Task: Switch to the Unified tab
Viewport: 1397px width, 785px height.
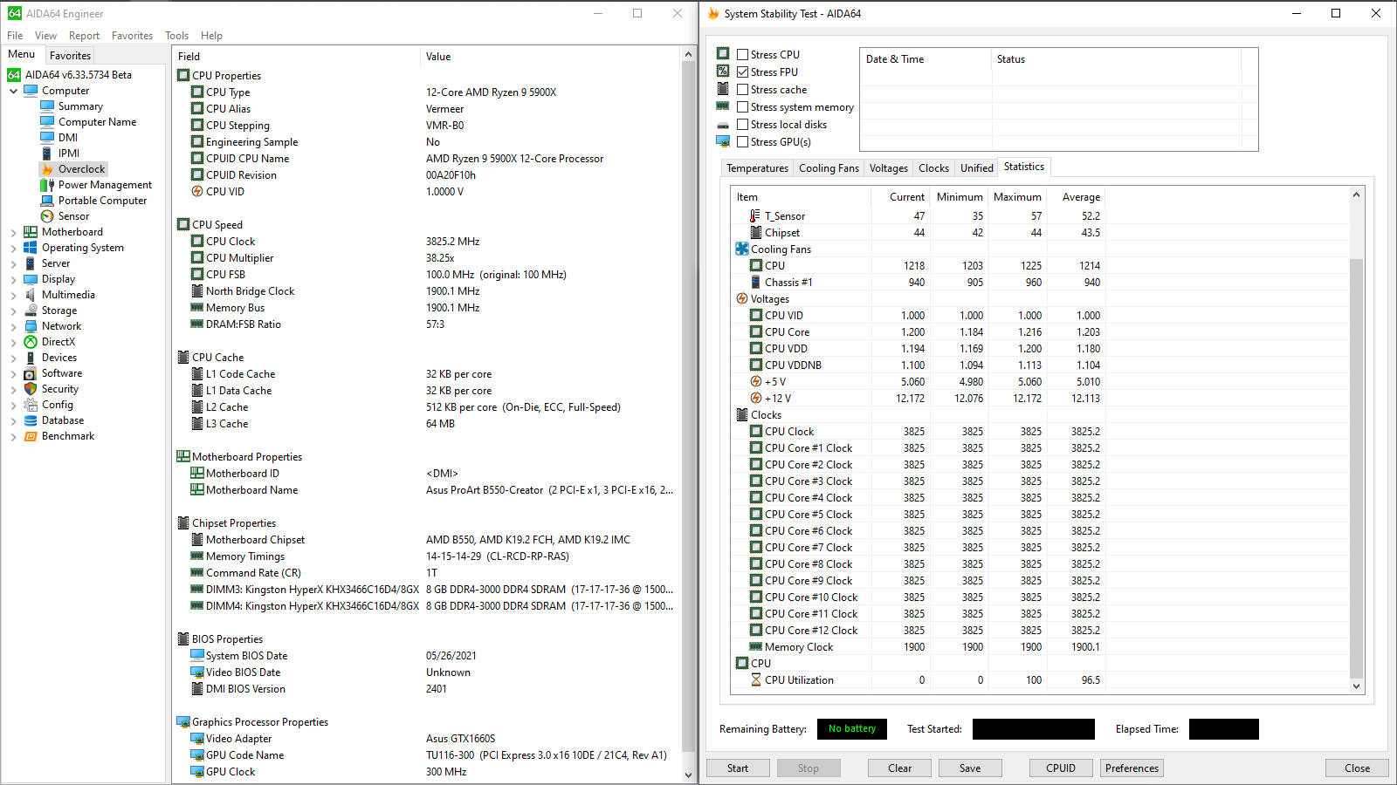Action: tap(976, 168)
